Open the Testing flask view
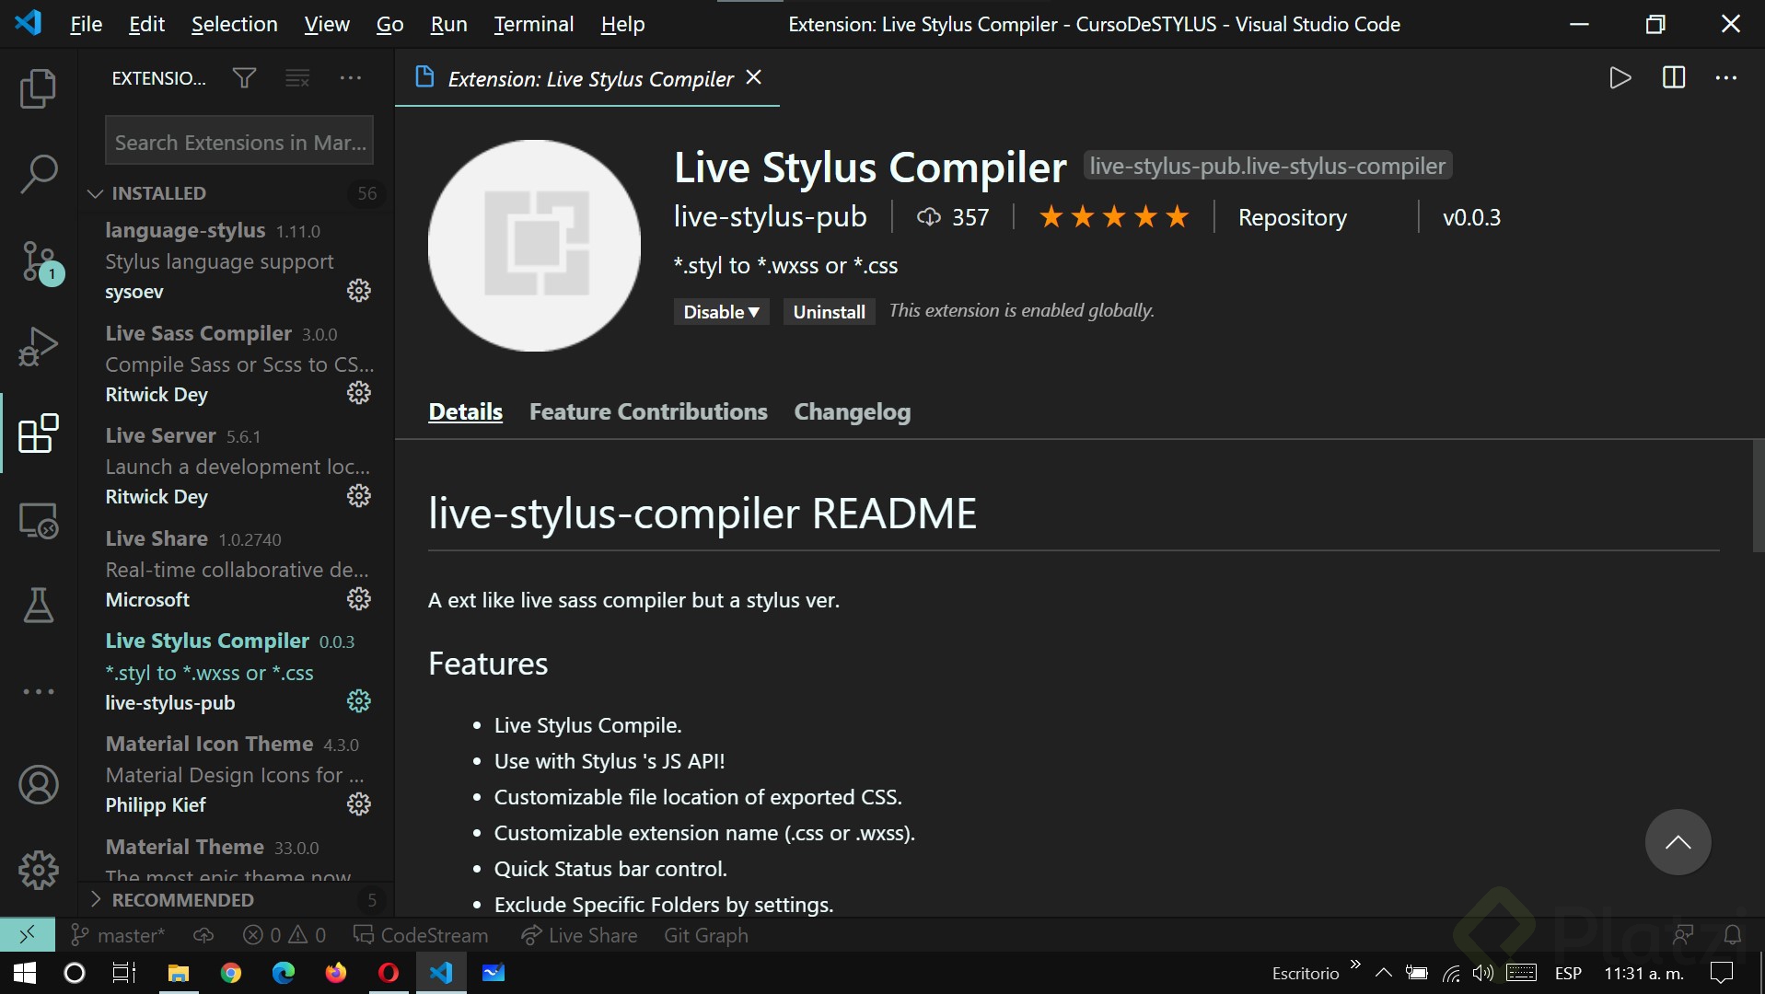The image size is (1765, 994). [x=38, y=606]
